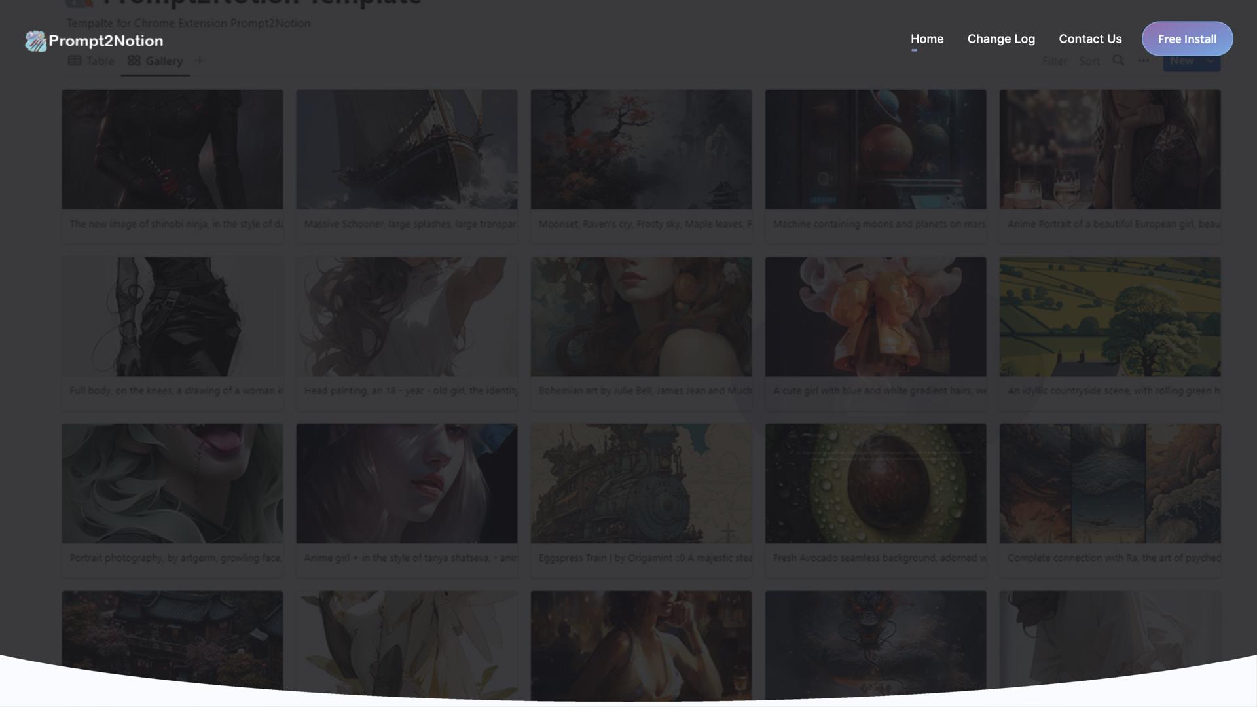1257x707 pixels.
Task: Open the Massive Schooner ship thumbnail
Action: (x=407, y=150)
